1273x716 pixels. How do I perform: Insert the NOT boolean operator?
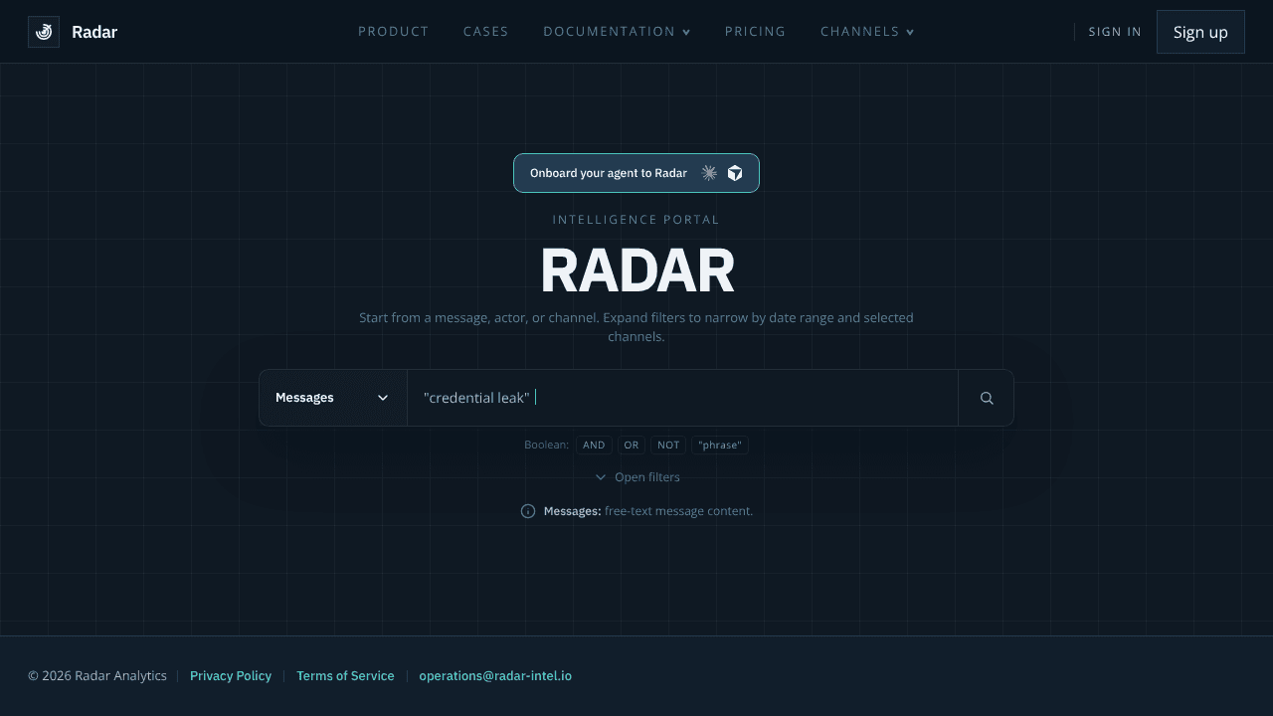[x=668, y=446]
